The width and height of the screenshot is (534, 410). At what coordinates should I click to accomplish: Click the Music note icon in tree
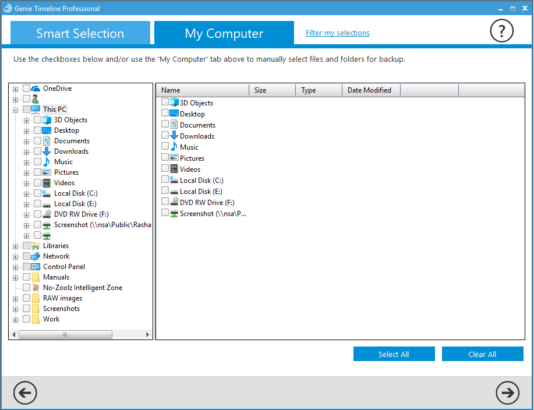(47, 162)
